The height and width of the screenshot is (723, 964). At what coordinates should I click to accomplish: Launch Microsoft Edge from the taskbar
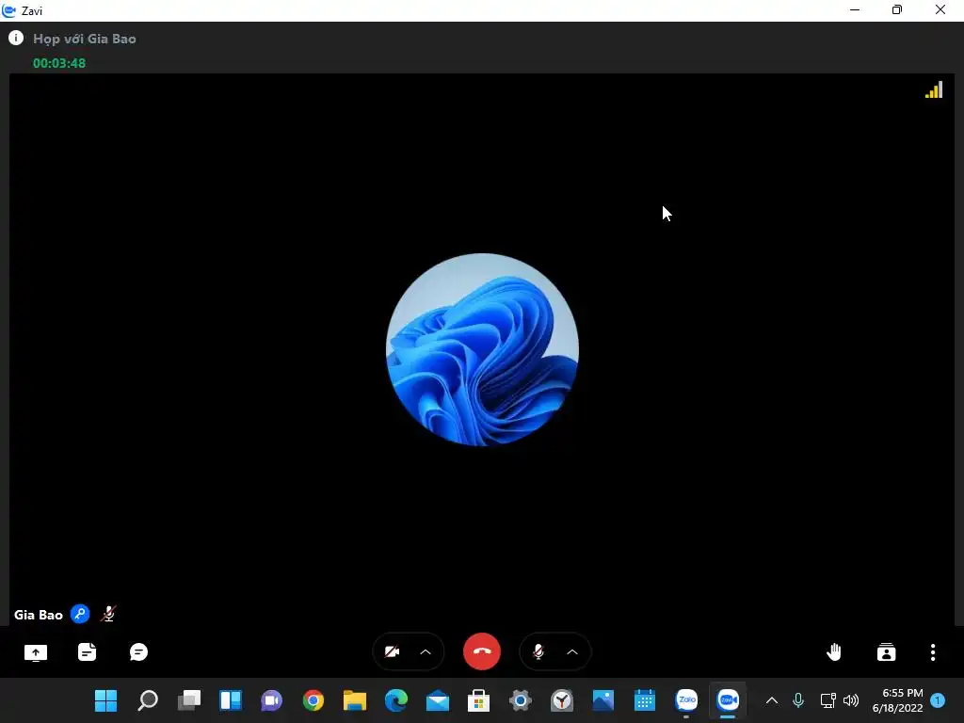coord(396,700)
